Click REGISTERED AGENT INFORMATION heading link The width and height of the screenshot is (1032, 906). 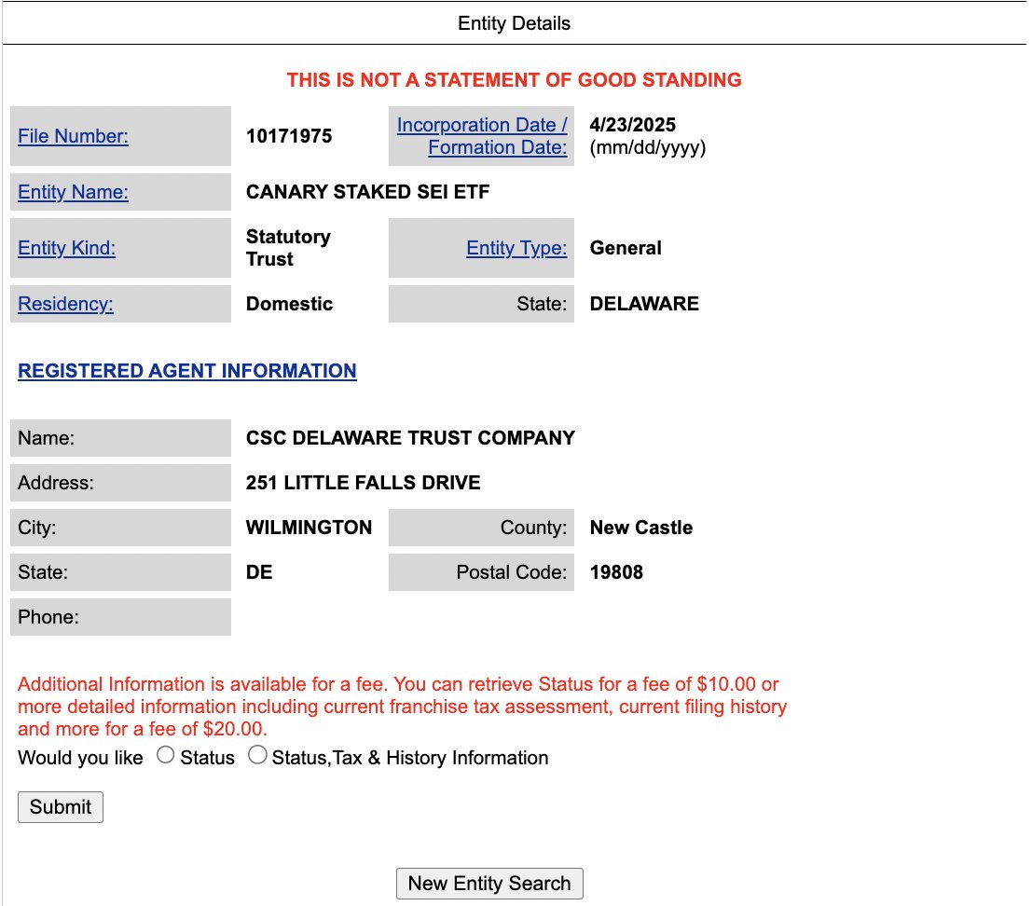[186, 371]
